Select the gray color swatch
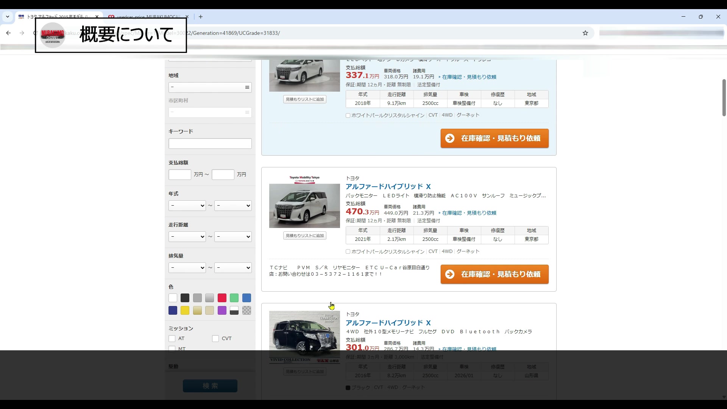The image size is (727, 409). coord(197,298)
